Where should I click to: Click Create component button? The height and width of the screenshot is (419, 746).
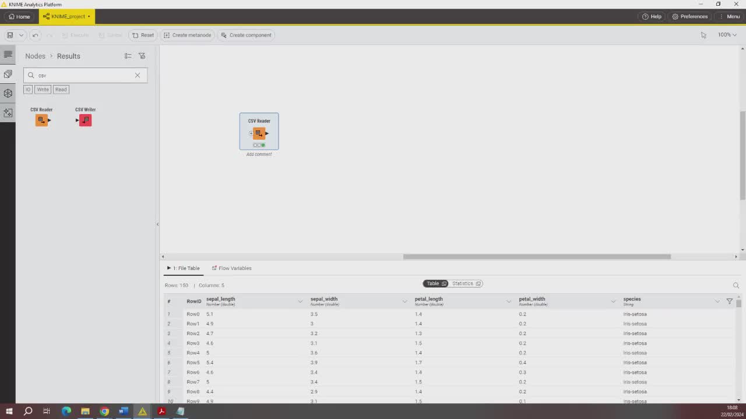click(246, 35)
